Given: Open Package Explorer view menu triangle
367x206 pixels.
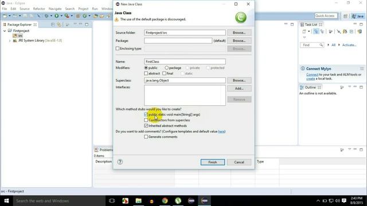Looking at the screenshot, I should pos(75,24).
